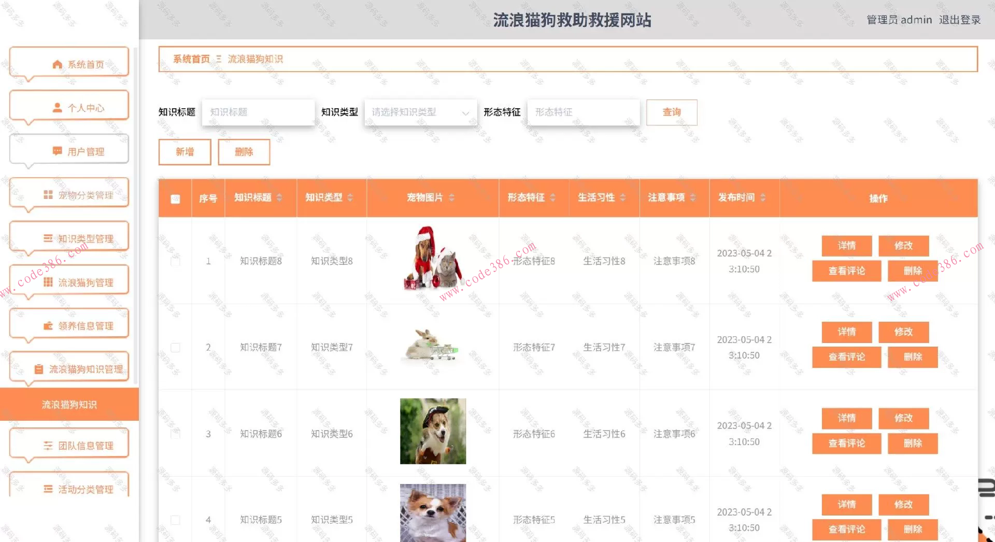Click 系统首页 in the breadcrumb bar
This screenshot has height=542, width=995.
click(x=191, y=59)
